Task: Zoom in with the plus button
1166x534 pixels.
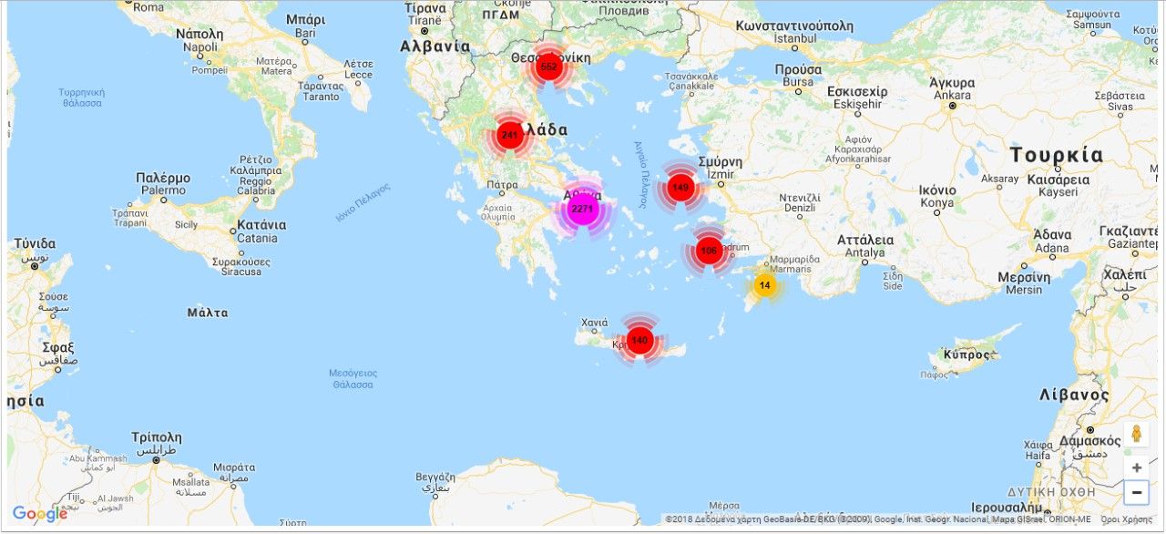Action: 1136,467
